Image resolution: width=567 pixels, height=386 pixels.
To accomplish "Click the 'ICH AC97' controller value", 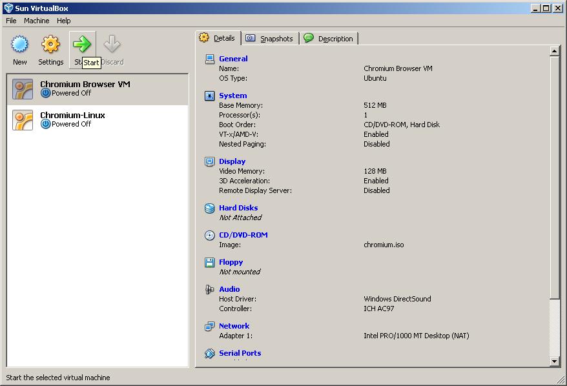I will (379, 309).
